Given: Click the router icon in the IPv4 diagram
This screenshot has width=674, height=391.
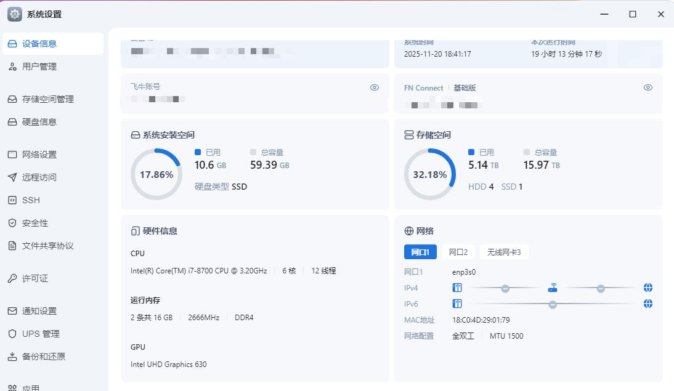Looking at the screenshot, I should tap(551, 286).
